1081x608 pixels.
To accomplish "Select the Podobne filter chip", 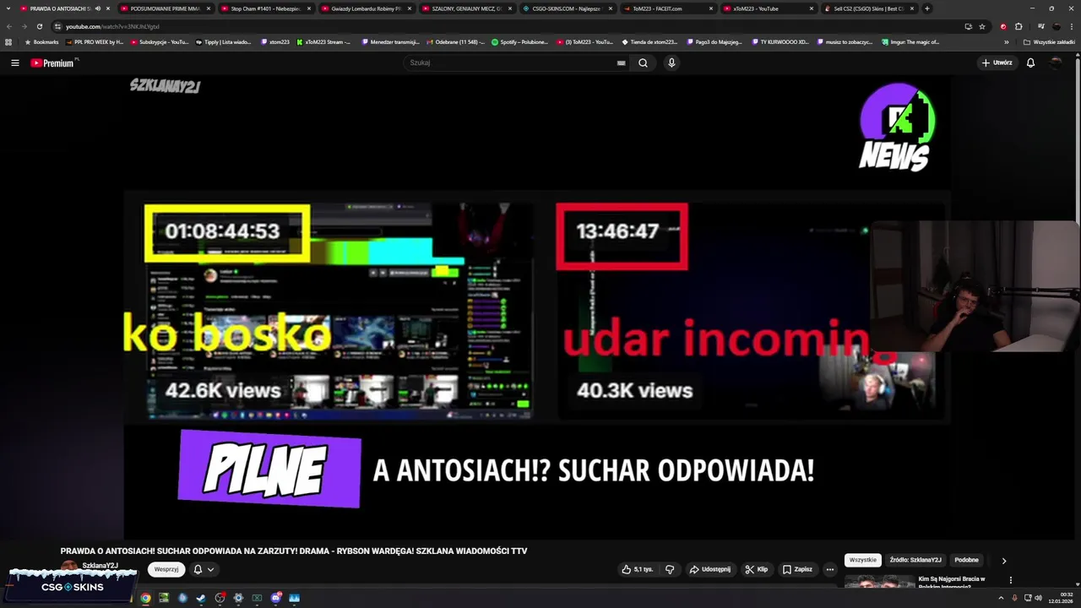I will tap(966, 560).
